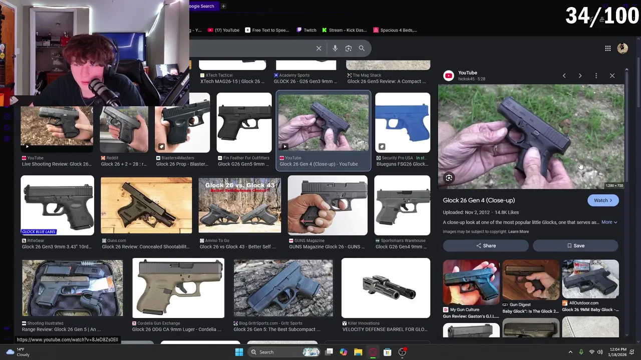Open the preview title Glock 26 Gen 4 (Close-up)
The width and height of the screenshot is (641, 360).
(x=479, y=200)
